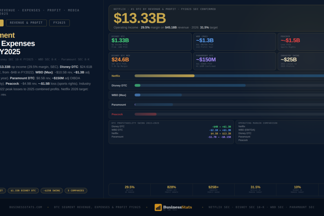Viewport: 324px width, 216px height.
Task: Click the 5 COMPANIES pill
Action: [76, 191]
